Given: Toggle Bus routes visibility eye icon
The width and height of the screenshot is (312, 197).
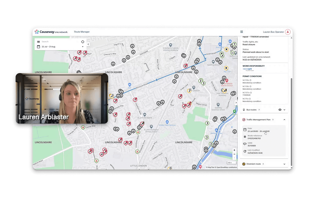Looking at the screenshot, I should (x=280, y=110).
